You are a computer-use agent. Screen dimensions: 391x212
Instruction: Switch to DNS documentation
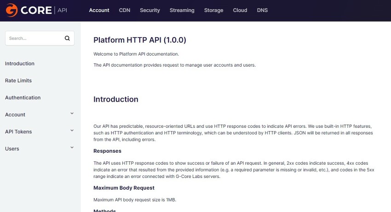click(262, 10)
